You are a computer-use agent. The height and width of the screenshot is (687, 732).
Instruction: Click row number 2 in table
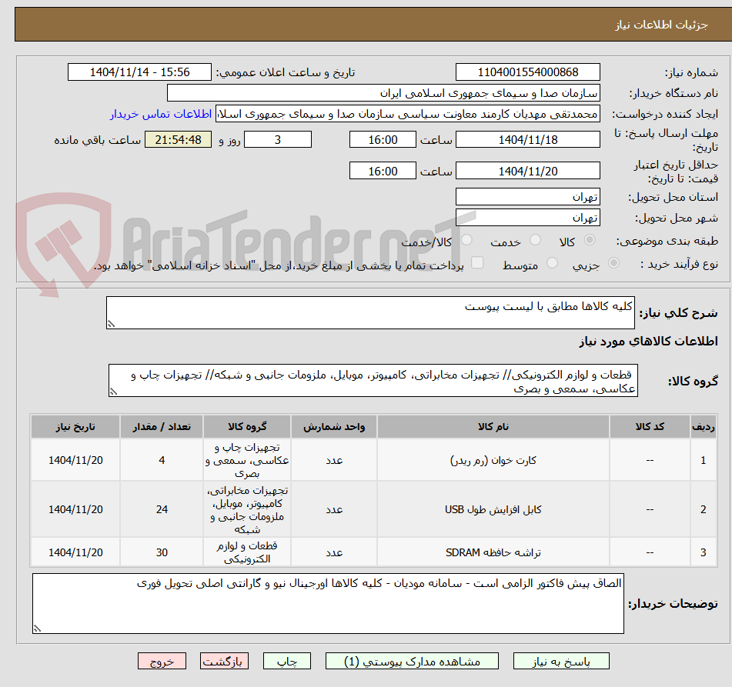click(x=703, y=509)
